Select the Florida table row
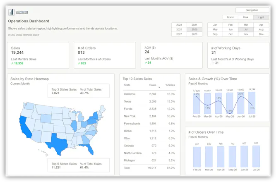The width and height of the screenshot is (276, 182). tap(149, 109)
